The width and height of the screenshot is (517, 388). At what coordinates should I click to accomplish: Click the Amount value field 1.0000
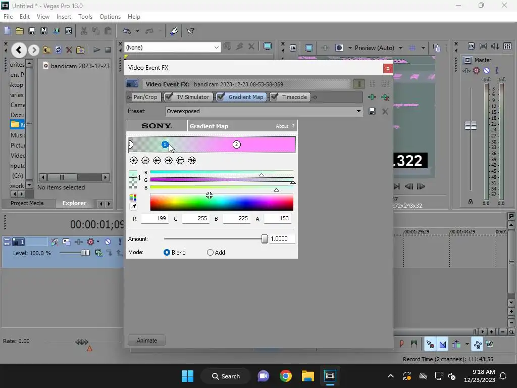click(282, 239)
